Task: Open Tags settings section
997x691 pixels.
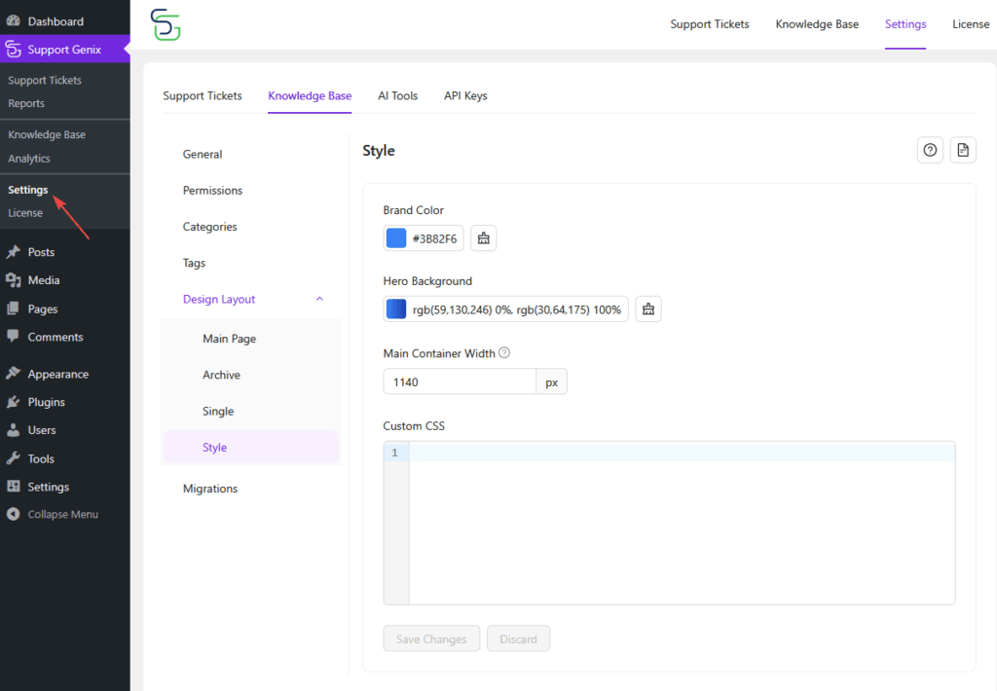Action: [x=194, y=263]
